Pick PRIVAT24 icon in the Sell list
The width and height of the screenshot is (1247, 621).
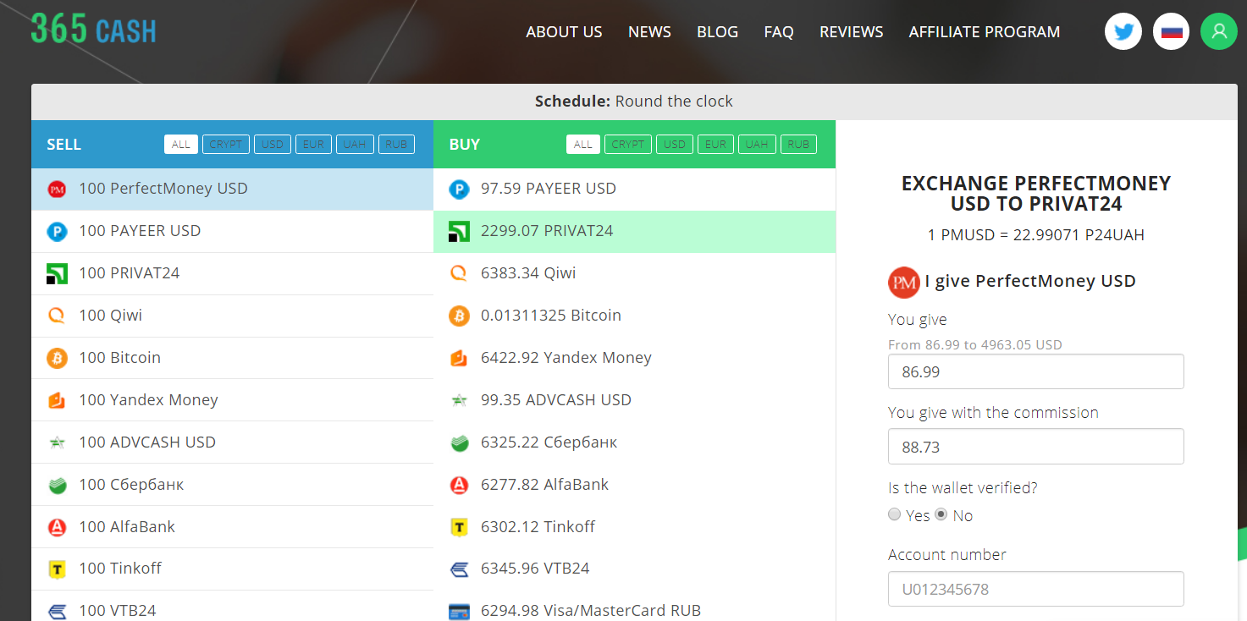coord(57,273)
